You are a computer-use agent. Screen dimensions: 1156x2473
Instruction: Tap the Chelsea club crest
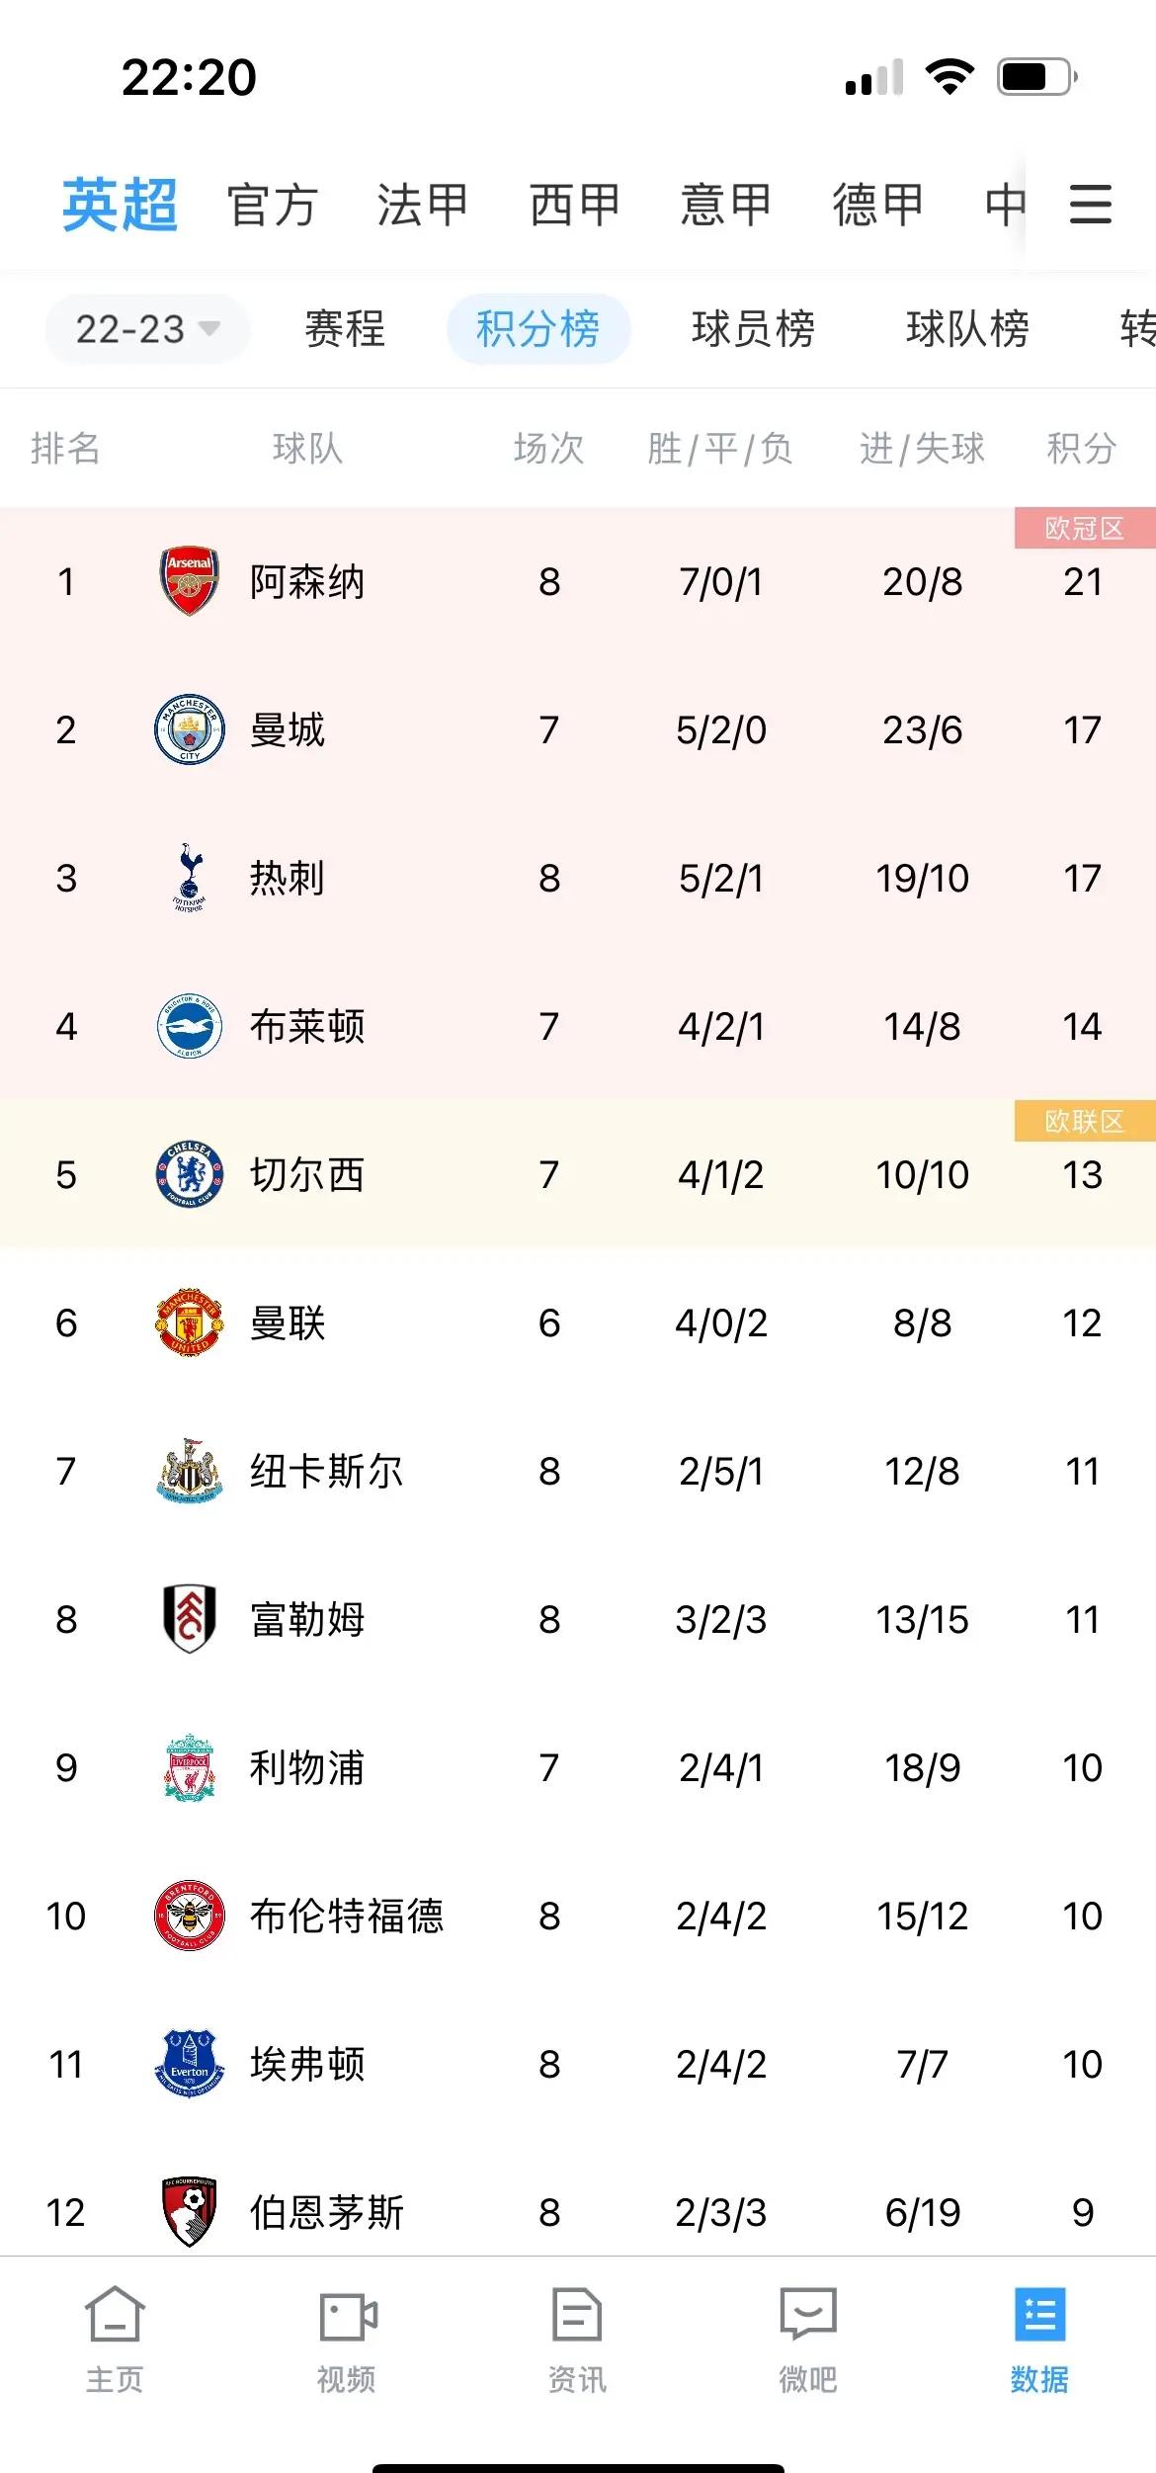(189, 1174)
